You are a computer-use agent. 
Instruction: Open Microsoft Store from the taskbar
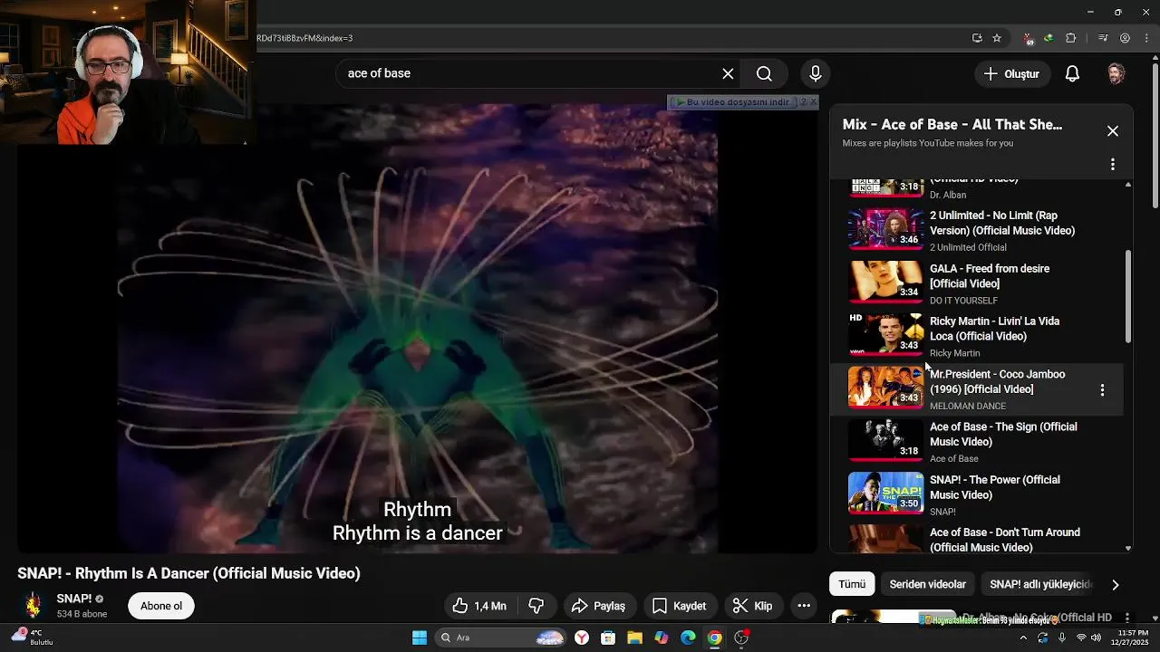[x=608, y=638]
